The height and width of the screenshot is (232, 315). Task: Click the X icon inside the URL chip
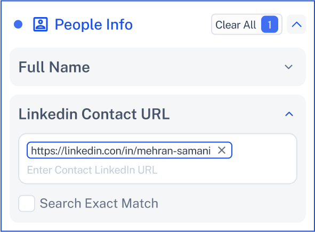point(222,150)
